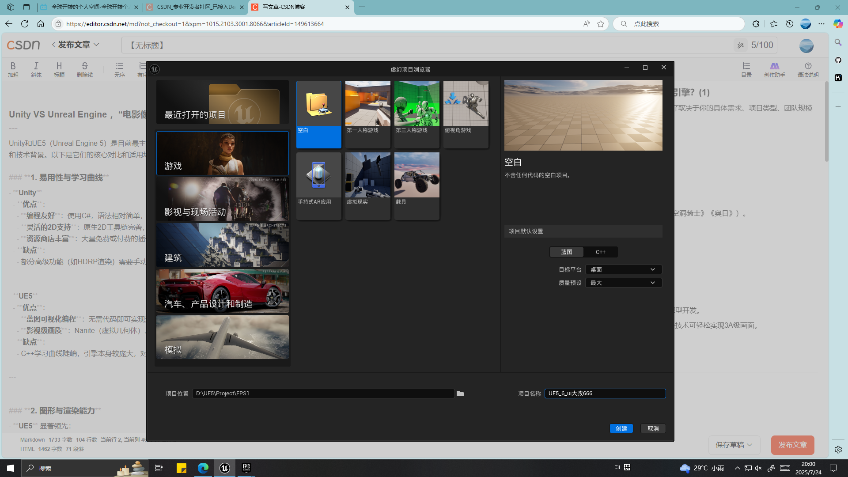Open Epic Games Launcher taskbar icon
Viewport: 848px width, 477px height.
246,468
